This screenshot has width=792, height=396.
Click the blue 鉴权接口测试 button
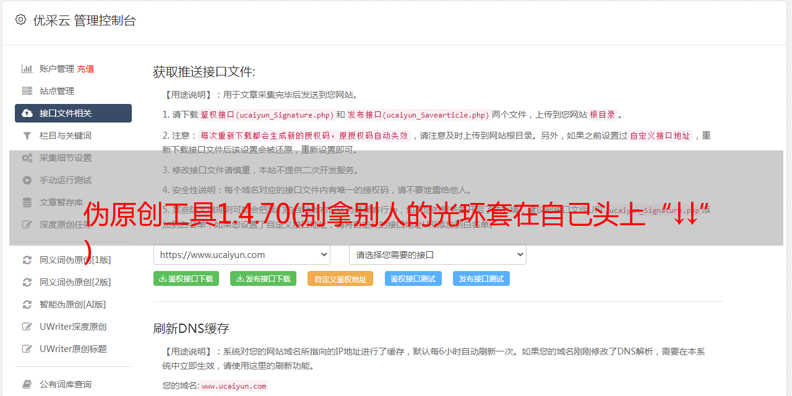tap(413, 278)
